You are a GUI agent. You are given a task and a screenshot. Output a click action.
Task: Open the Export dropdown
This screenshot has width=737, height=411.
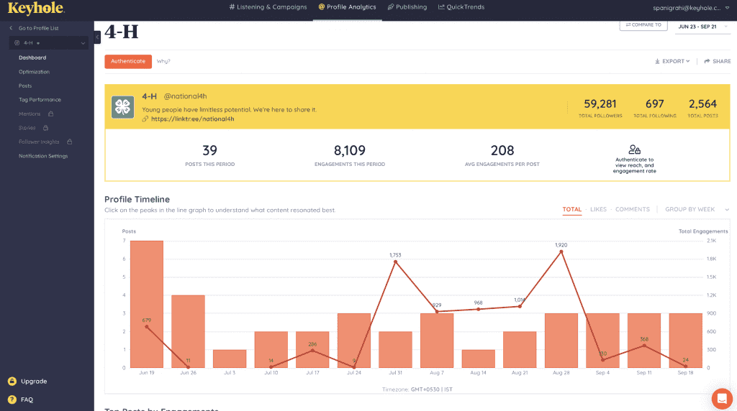[x=672, y=62]
